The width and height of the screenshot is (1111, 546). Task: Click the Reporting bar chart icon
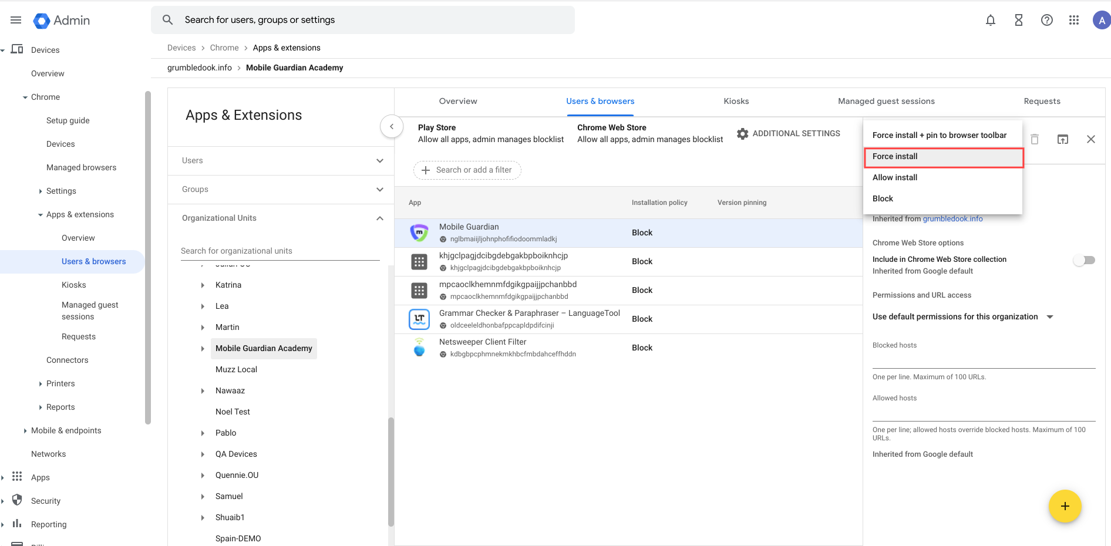pos(17,524)
